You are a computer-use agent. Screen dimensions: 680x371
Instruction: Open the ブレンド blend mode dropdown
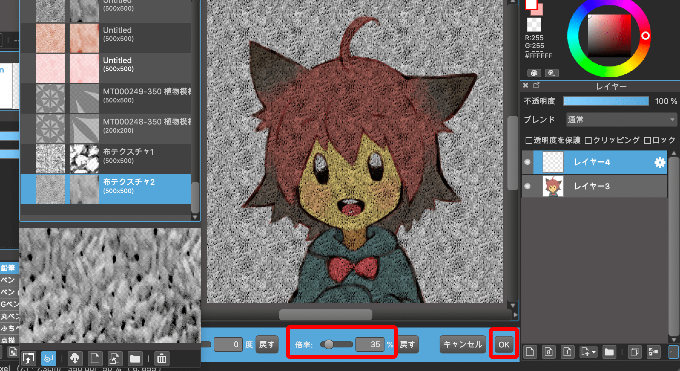pyautogui.click(x=621, y=119)
